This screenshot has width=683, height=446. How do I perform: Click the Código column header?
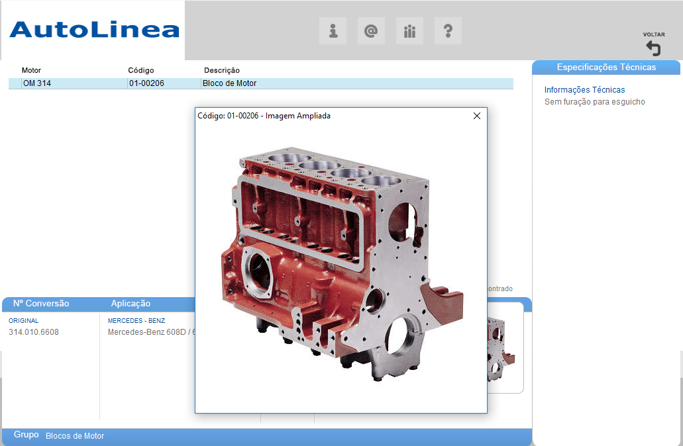[x=141, y=70]
